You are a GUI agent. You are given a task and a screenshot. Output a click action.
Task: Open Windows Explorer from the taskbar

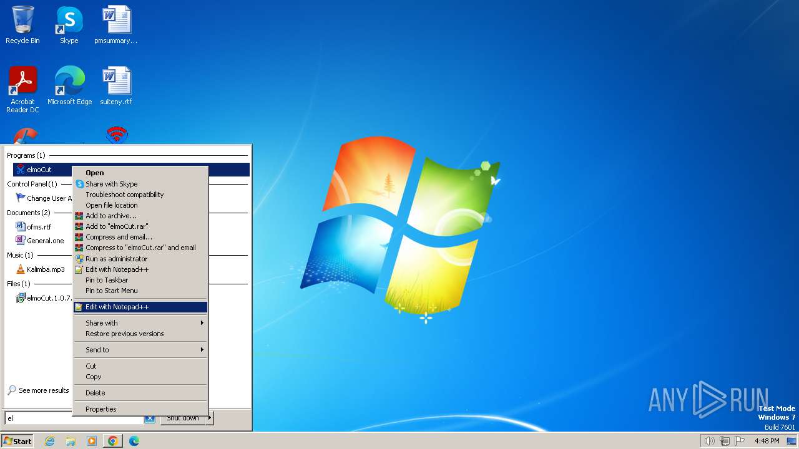tap(71, 441)
